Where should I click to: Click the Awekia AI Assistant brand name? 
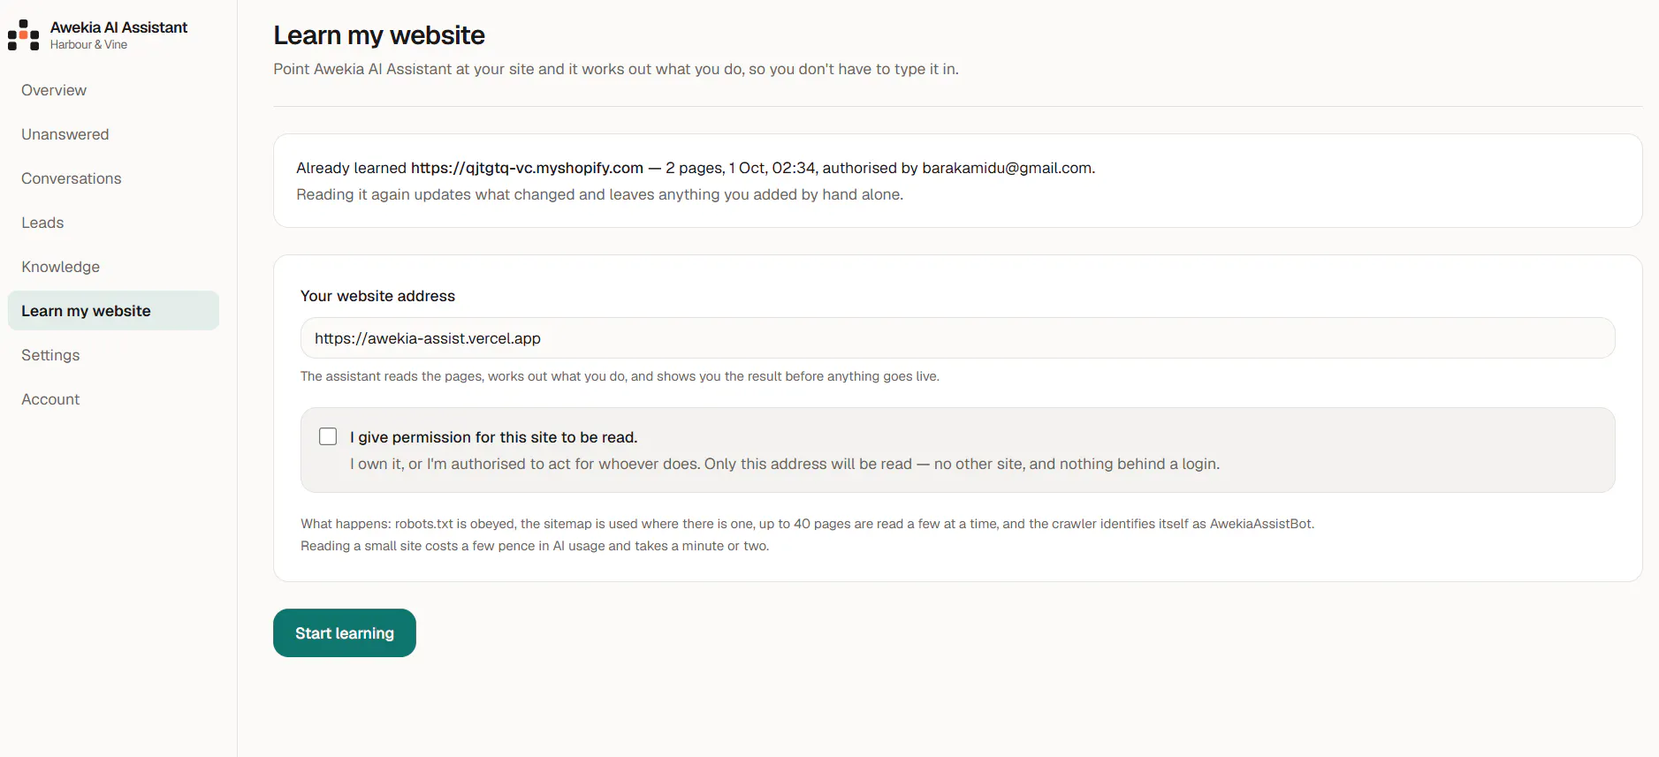(118, 27)
